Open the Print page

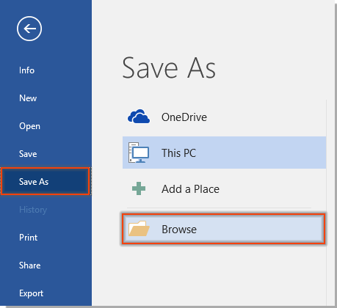pyautogui.click(x=29, y=238)
